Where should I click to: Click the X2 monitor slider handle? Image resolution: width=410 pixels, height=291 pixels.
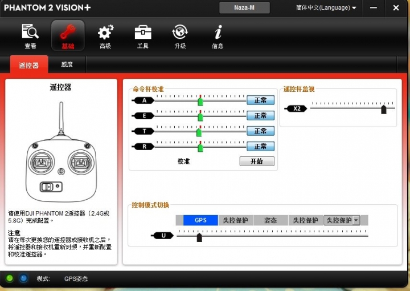pyautogui.click(x=384, y=109)
